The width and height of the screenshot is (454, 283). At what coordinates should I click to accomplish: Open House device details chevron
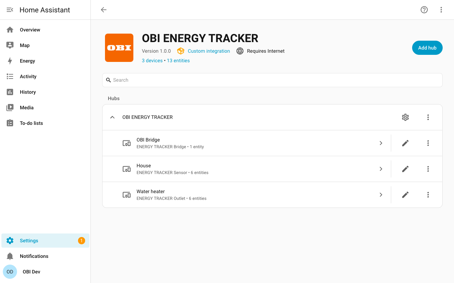pos(381,169)
